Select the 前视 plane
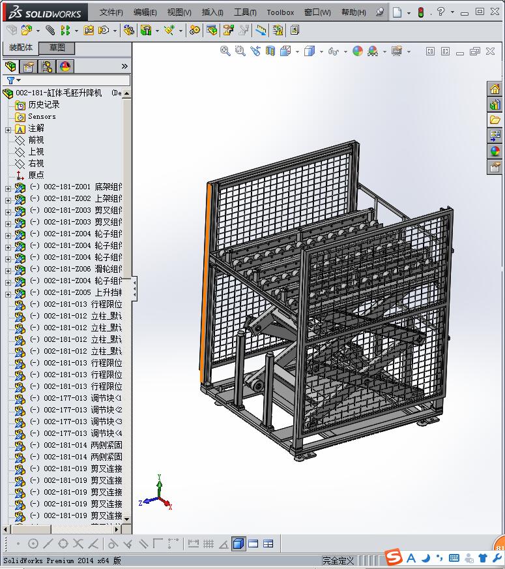 point(36,140)
